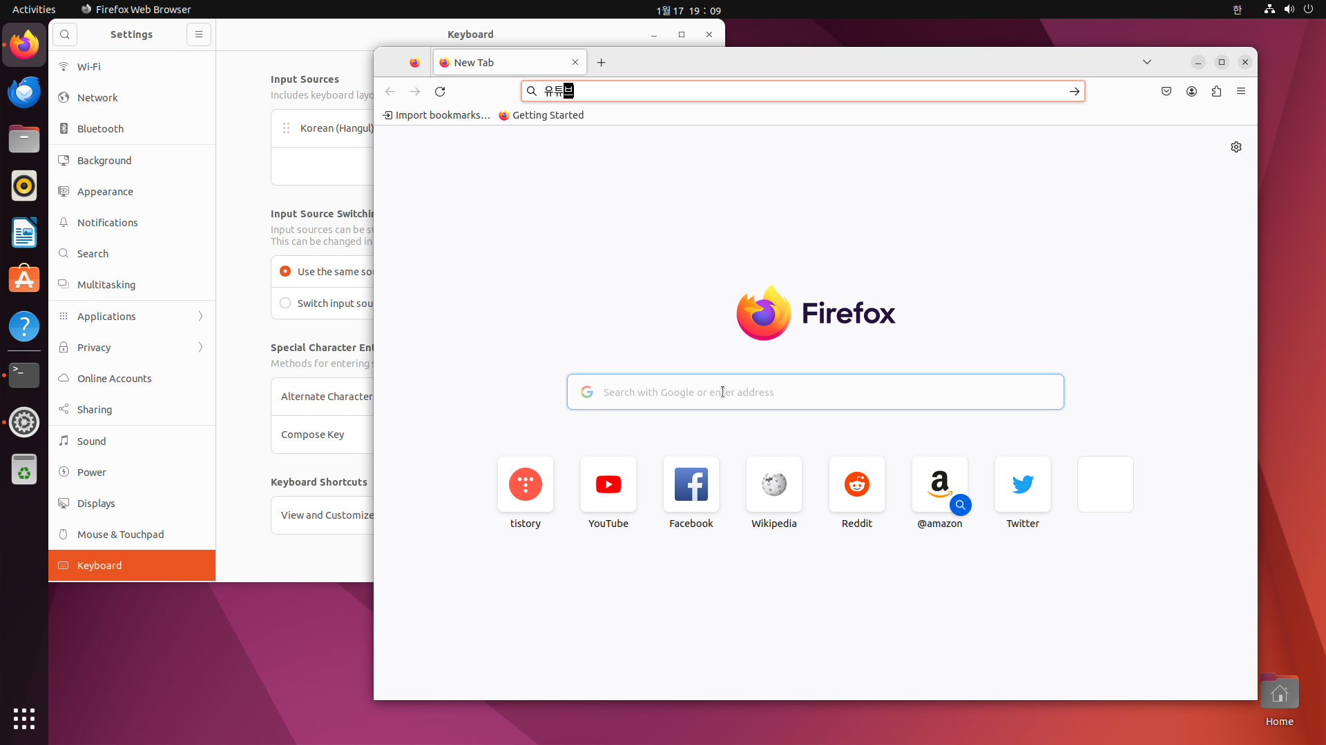This screenshot has height=745, width=1326.
Task: Open Multitasking settings panel
Action: tap(132, 285)
